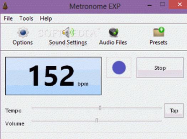187x139 pixels.
Task: Click the metronome app icon in title bar
Action: [5, 6]
